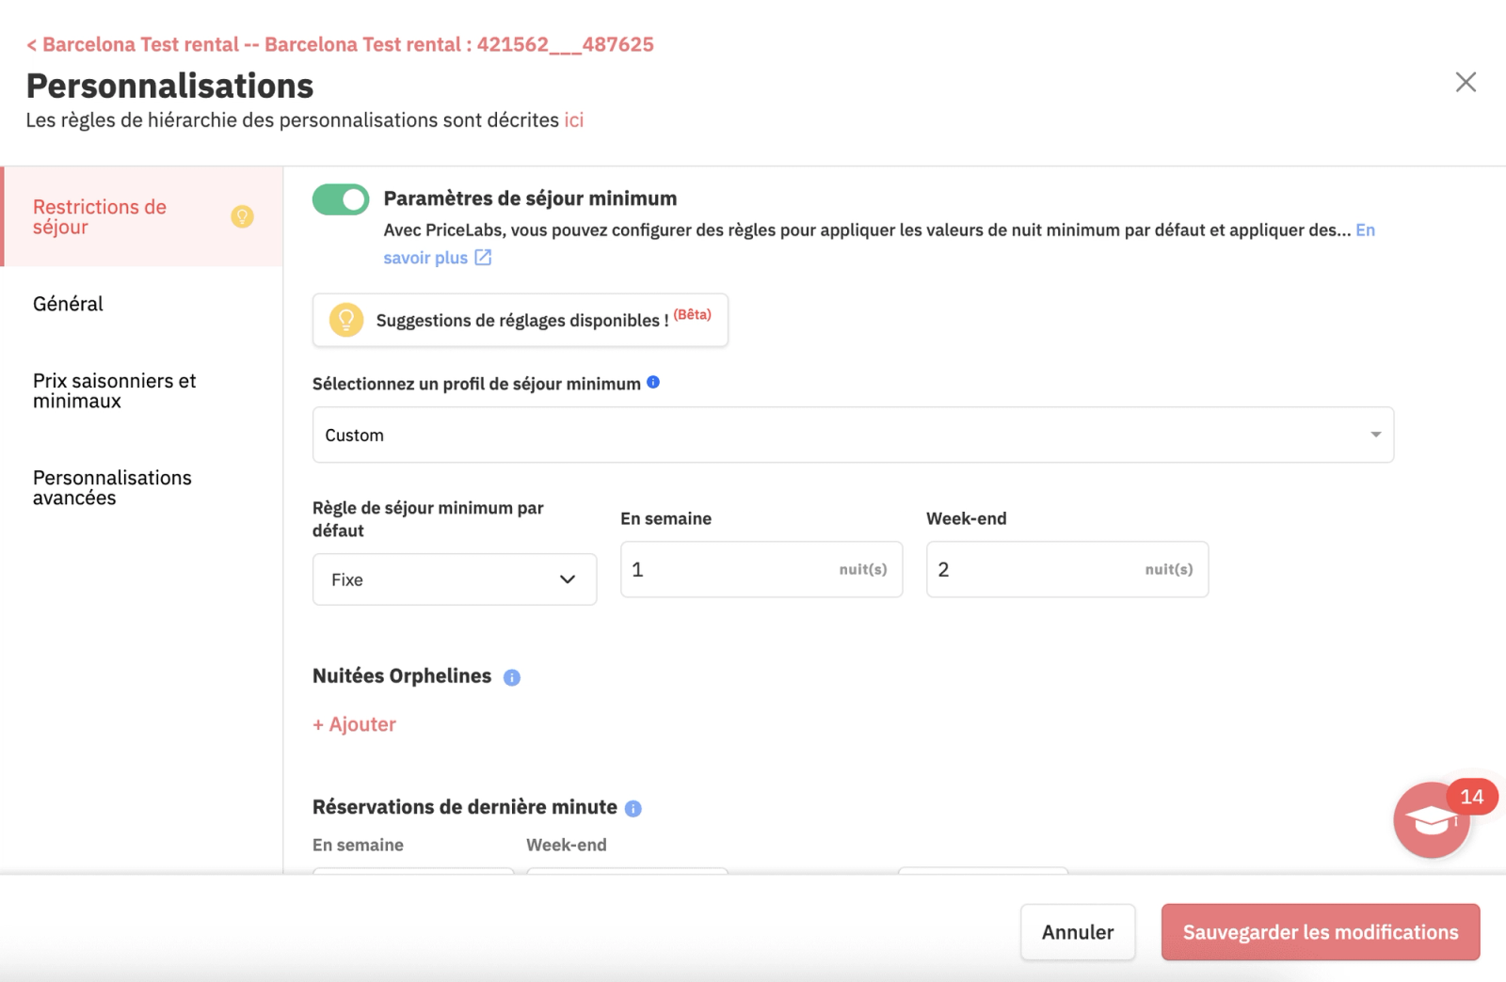Image resolution: width=1506 pixels, height=982 pixels.
Task: Click the notification badge showing 14
Action: coord(1471,797)
